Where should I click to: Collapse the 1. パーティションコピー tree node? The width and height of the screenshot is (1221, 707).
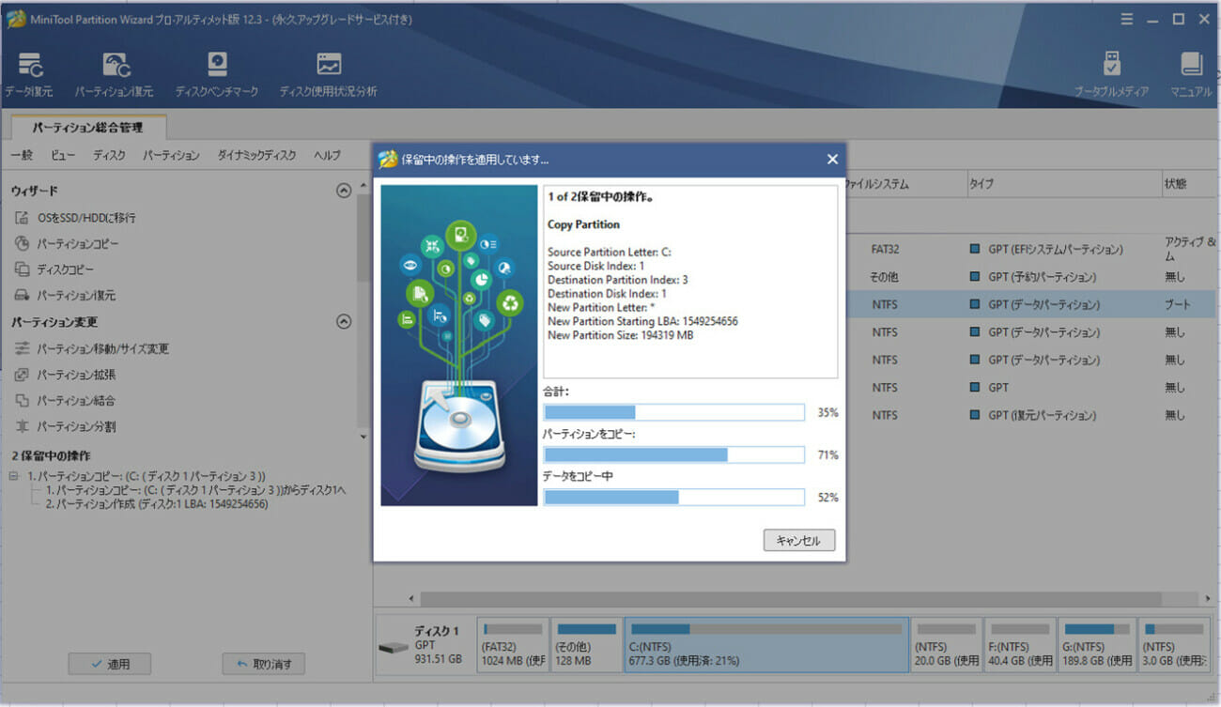[x=14, y=477]
